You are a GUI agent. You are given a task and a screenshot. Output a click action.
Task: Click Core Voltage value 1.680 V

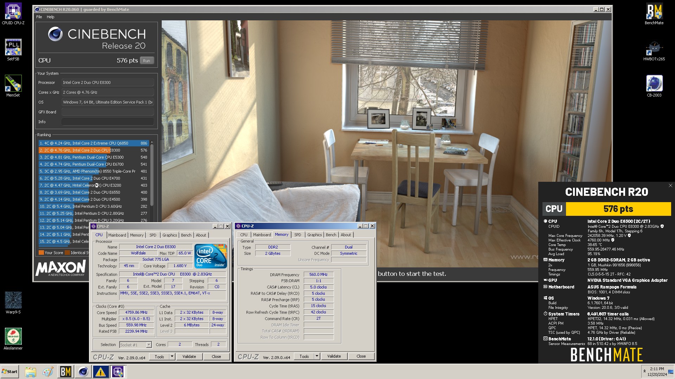coord(180,266)
